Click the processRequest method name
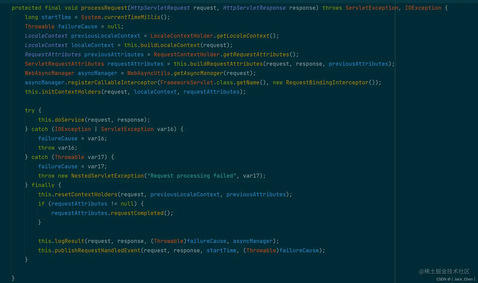 pyautogui.click(x=104, y=8)
